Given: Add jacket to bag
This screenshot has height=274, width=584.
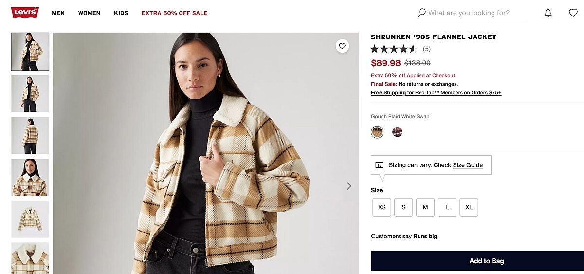Looking at the screenshot, I should coord(486,261).
